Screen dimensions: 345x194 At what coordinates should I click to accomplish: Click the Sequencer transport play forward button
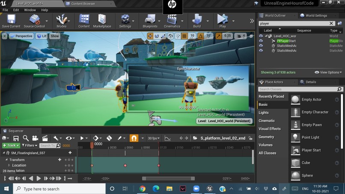(39, 178)
